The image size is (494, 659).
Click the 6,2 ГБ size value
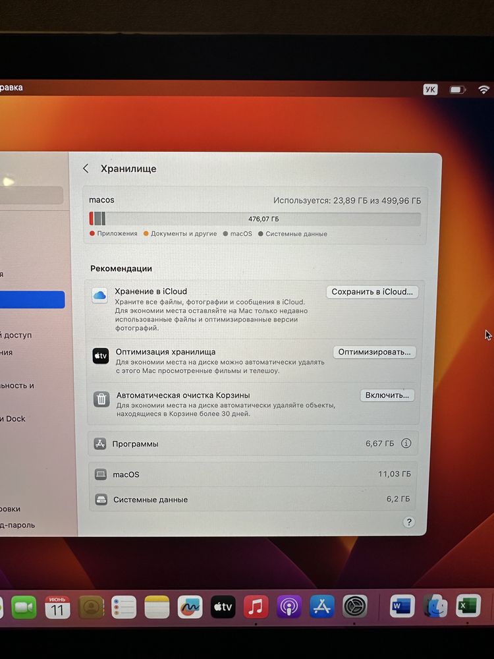coord(398,499)
